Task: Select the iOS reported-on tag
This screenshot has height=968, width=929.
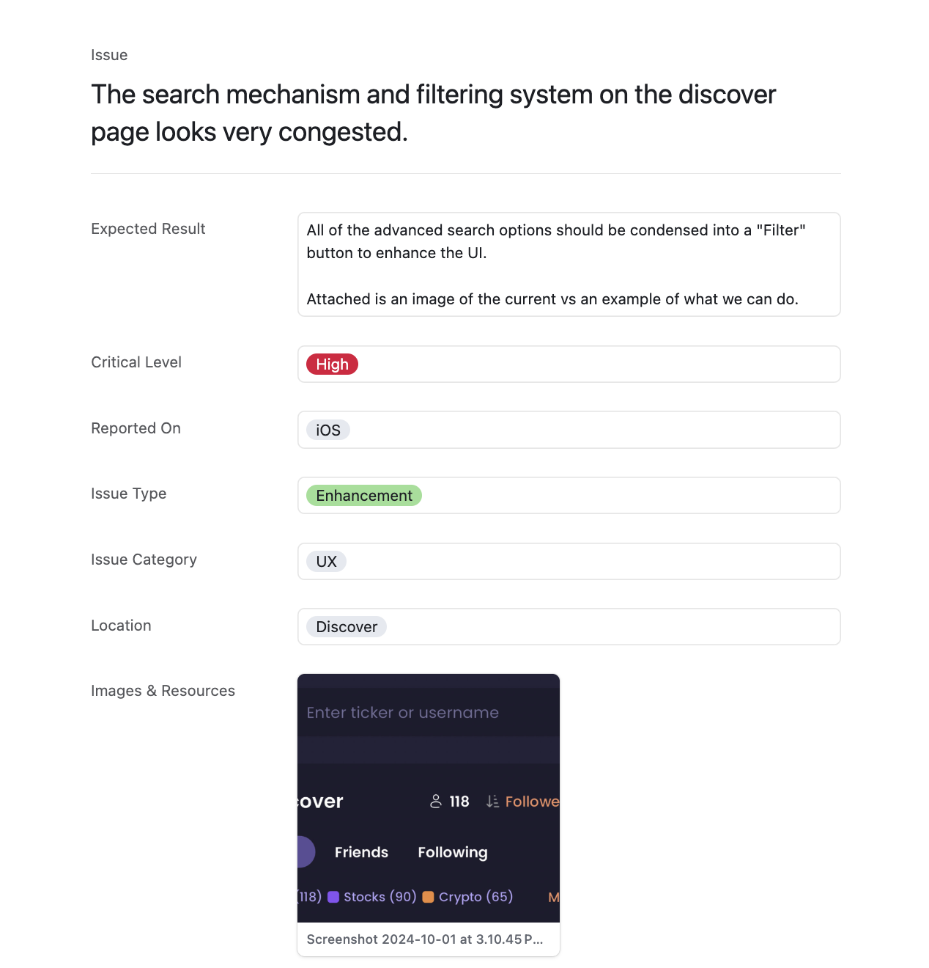Action: tap(327, 430)
